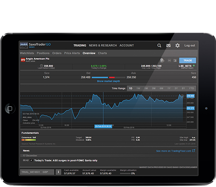Select the 3M time range
Image resolution: width=216 pixels, height=187 pixels.
tap(153, 88)
